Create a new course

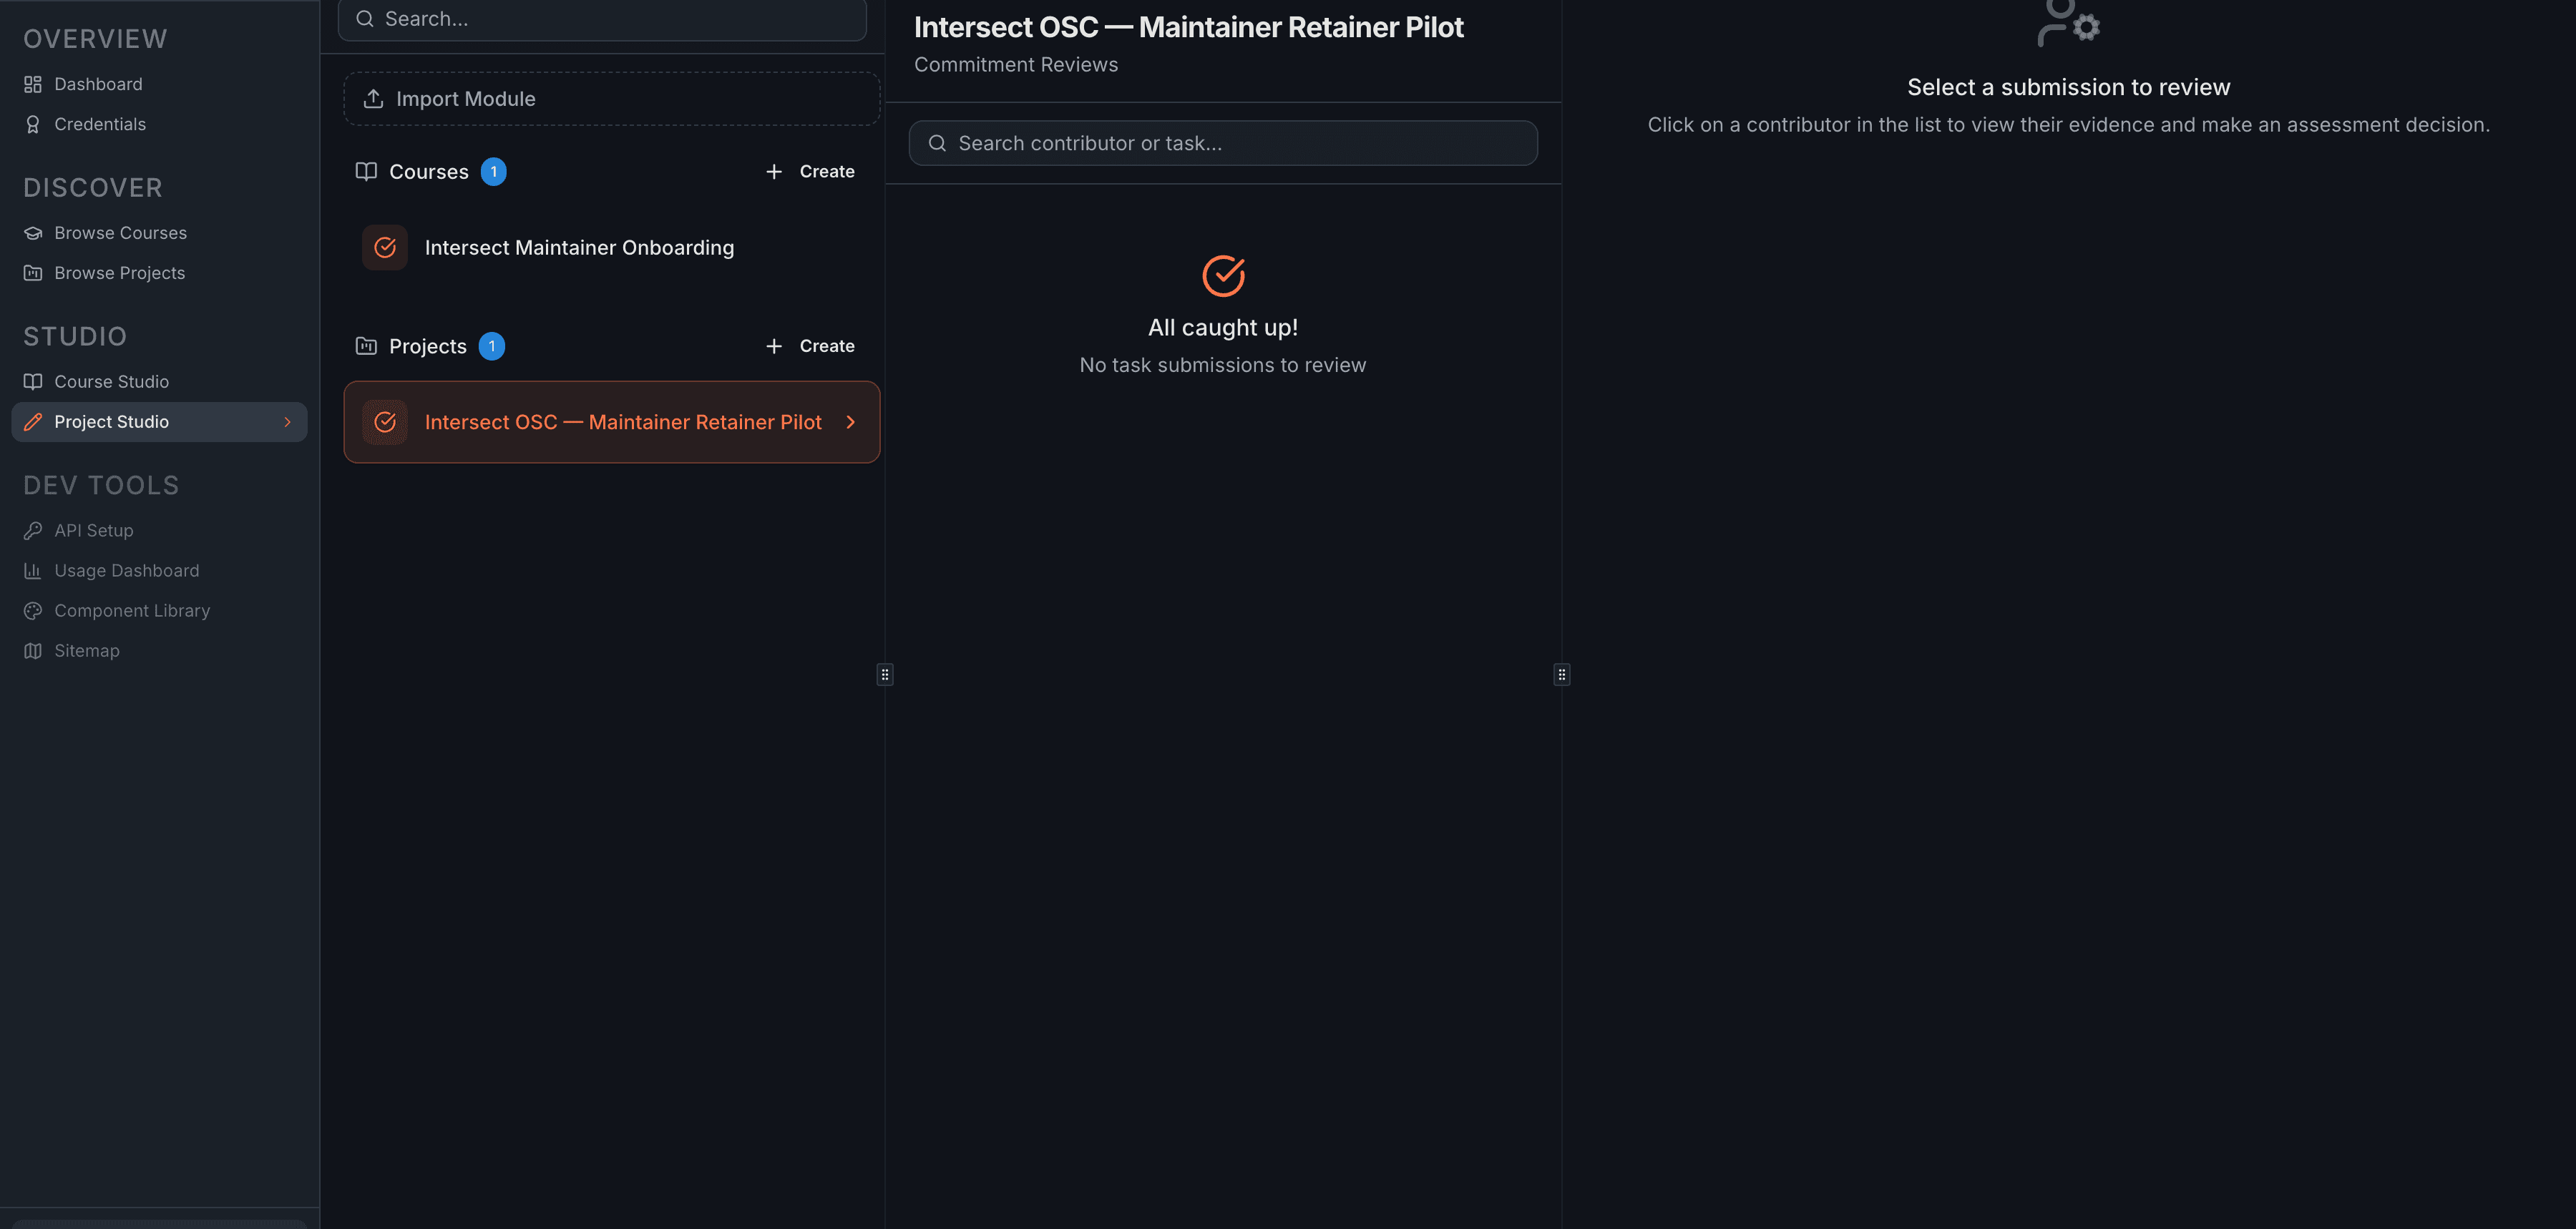tap(810, 171)
